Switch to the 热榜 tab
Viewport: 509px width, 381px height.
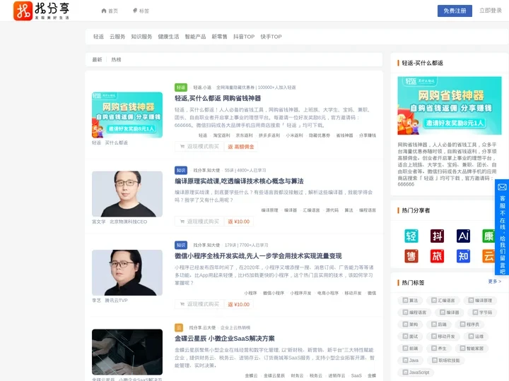(x=116, y=59)
